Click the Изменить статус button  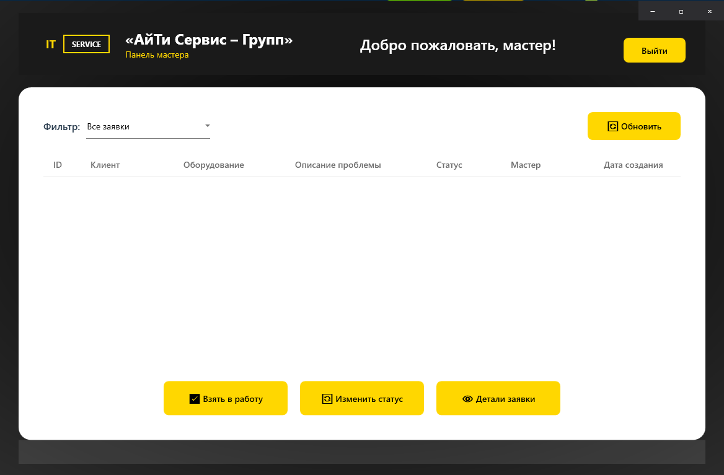click(x=362, y=398)
